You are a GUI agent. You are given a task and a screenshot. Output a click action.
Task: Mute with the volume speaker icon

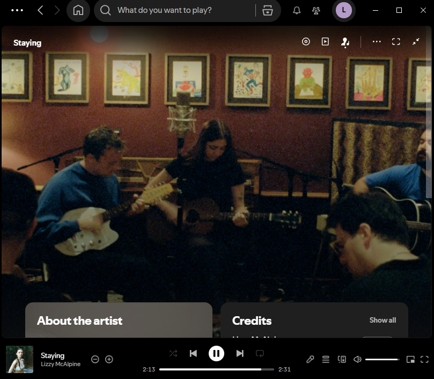(357, 359)
